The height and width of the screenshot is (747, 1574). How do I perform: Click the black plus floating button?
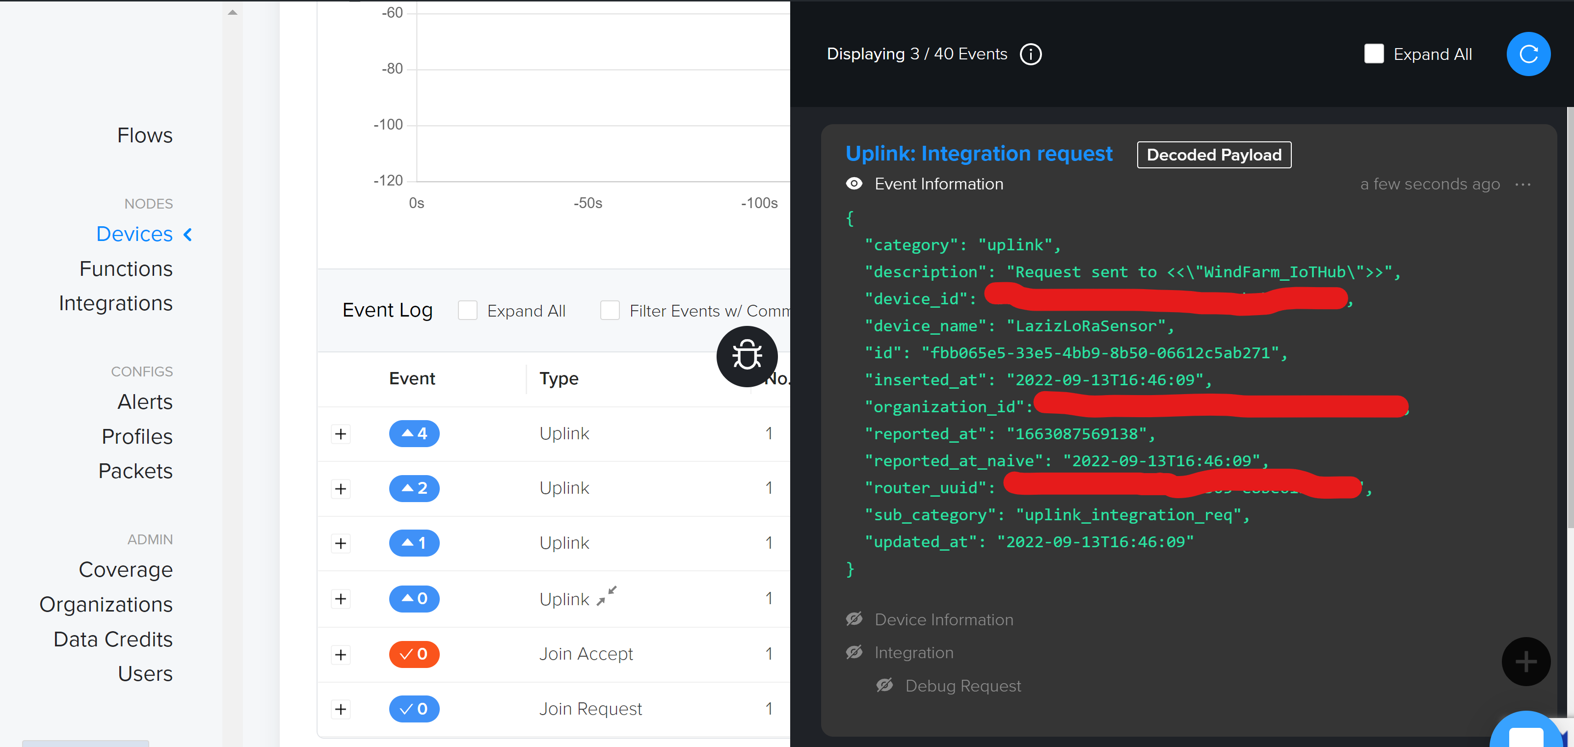pos(1525,661)
